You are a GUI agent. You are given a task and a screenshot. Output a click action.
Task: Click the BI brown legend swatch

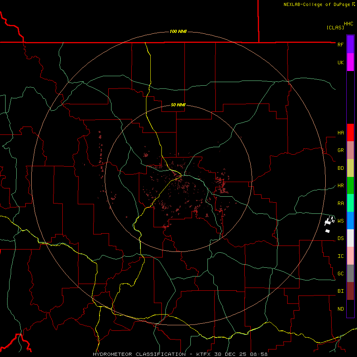point(350,291)
